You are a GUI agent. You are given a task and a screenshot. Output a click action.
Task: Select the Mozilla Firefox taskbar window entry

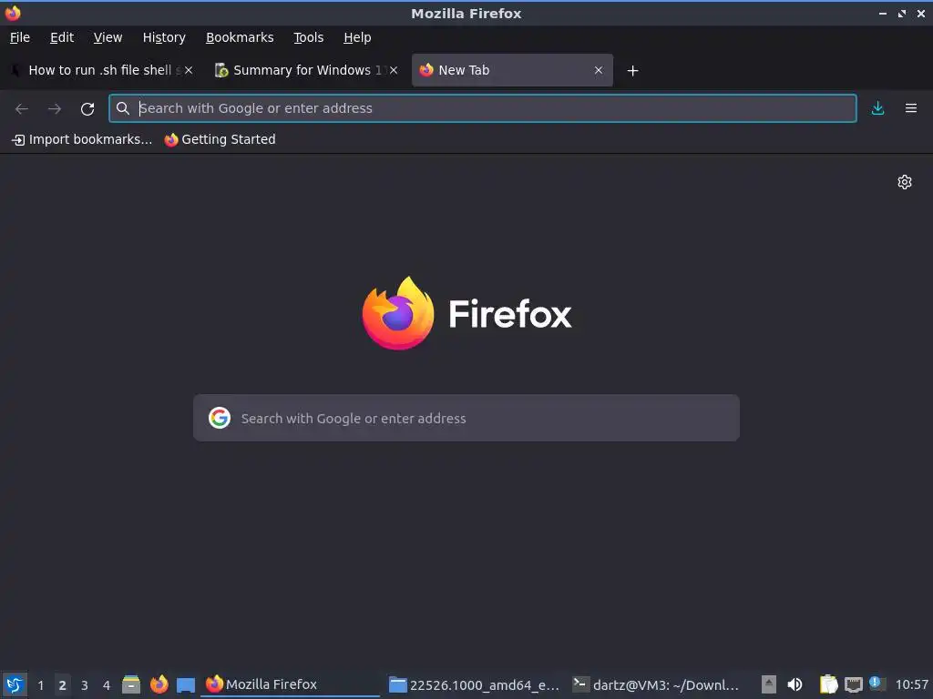click(291, 684)
